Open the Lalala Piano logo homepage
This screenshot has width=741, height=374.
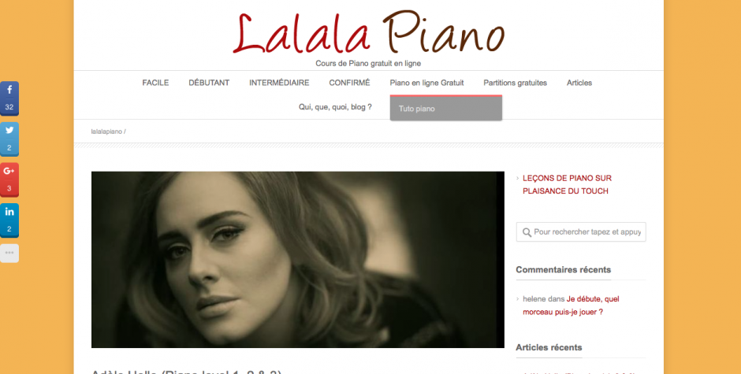coord(369,33)
